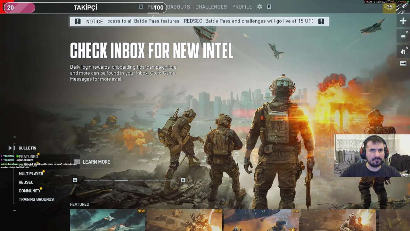Select the fourth carousel page indicator
The height and width of the screenshot is (231, 410).
tap(137, 180)
